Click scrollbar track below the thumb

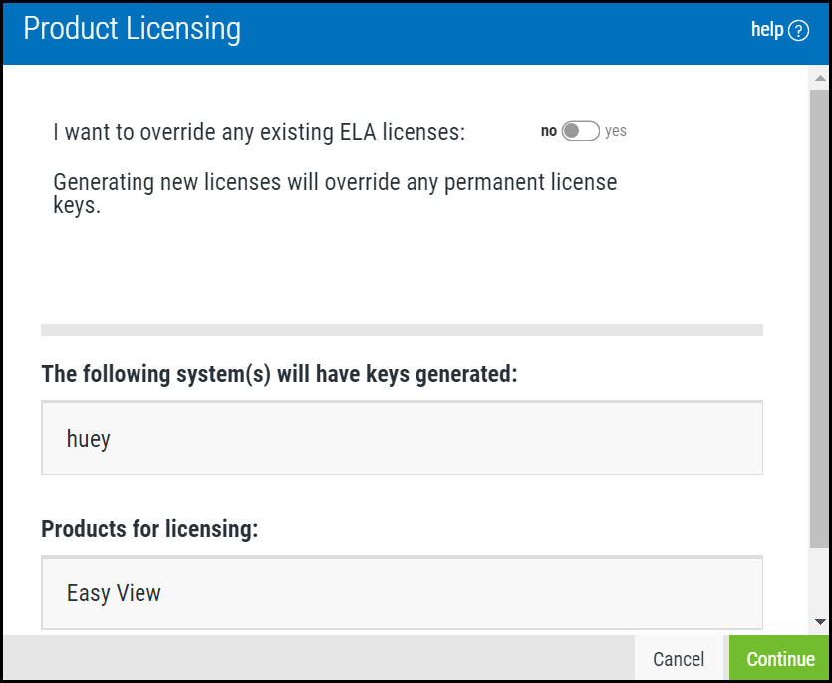click(820, 582)
